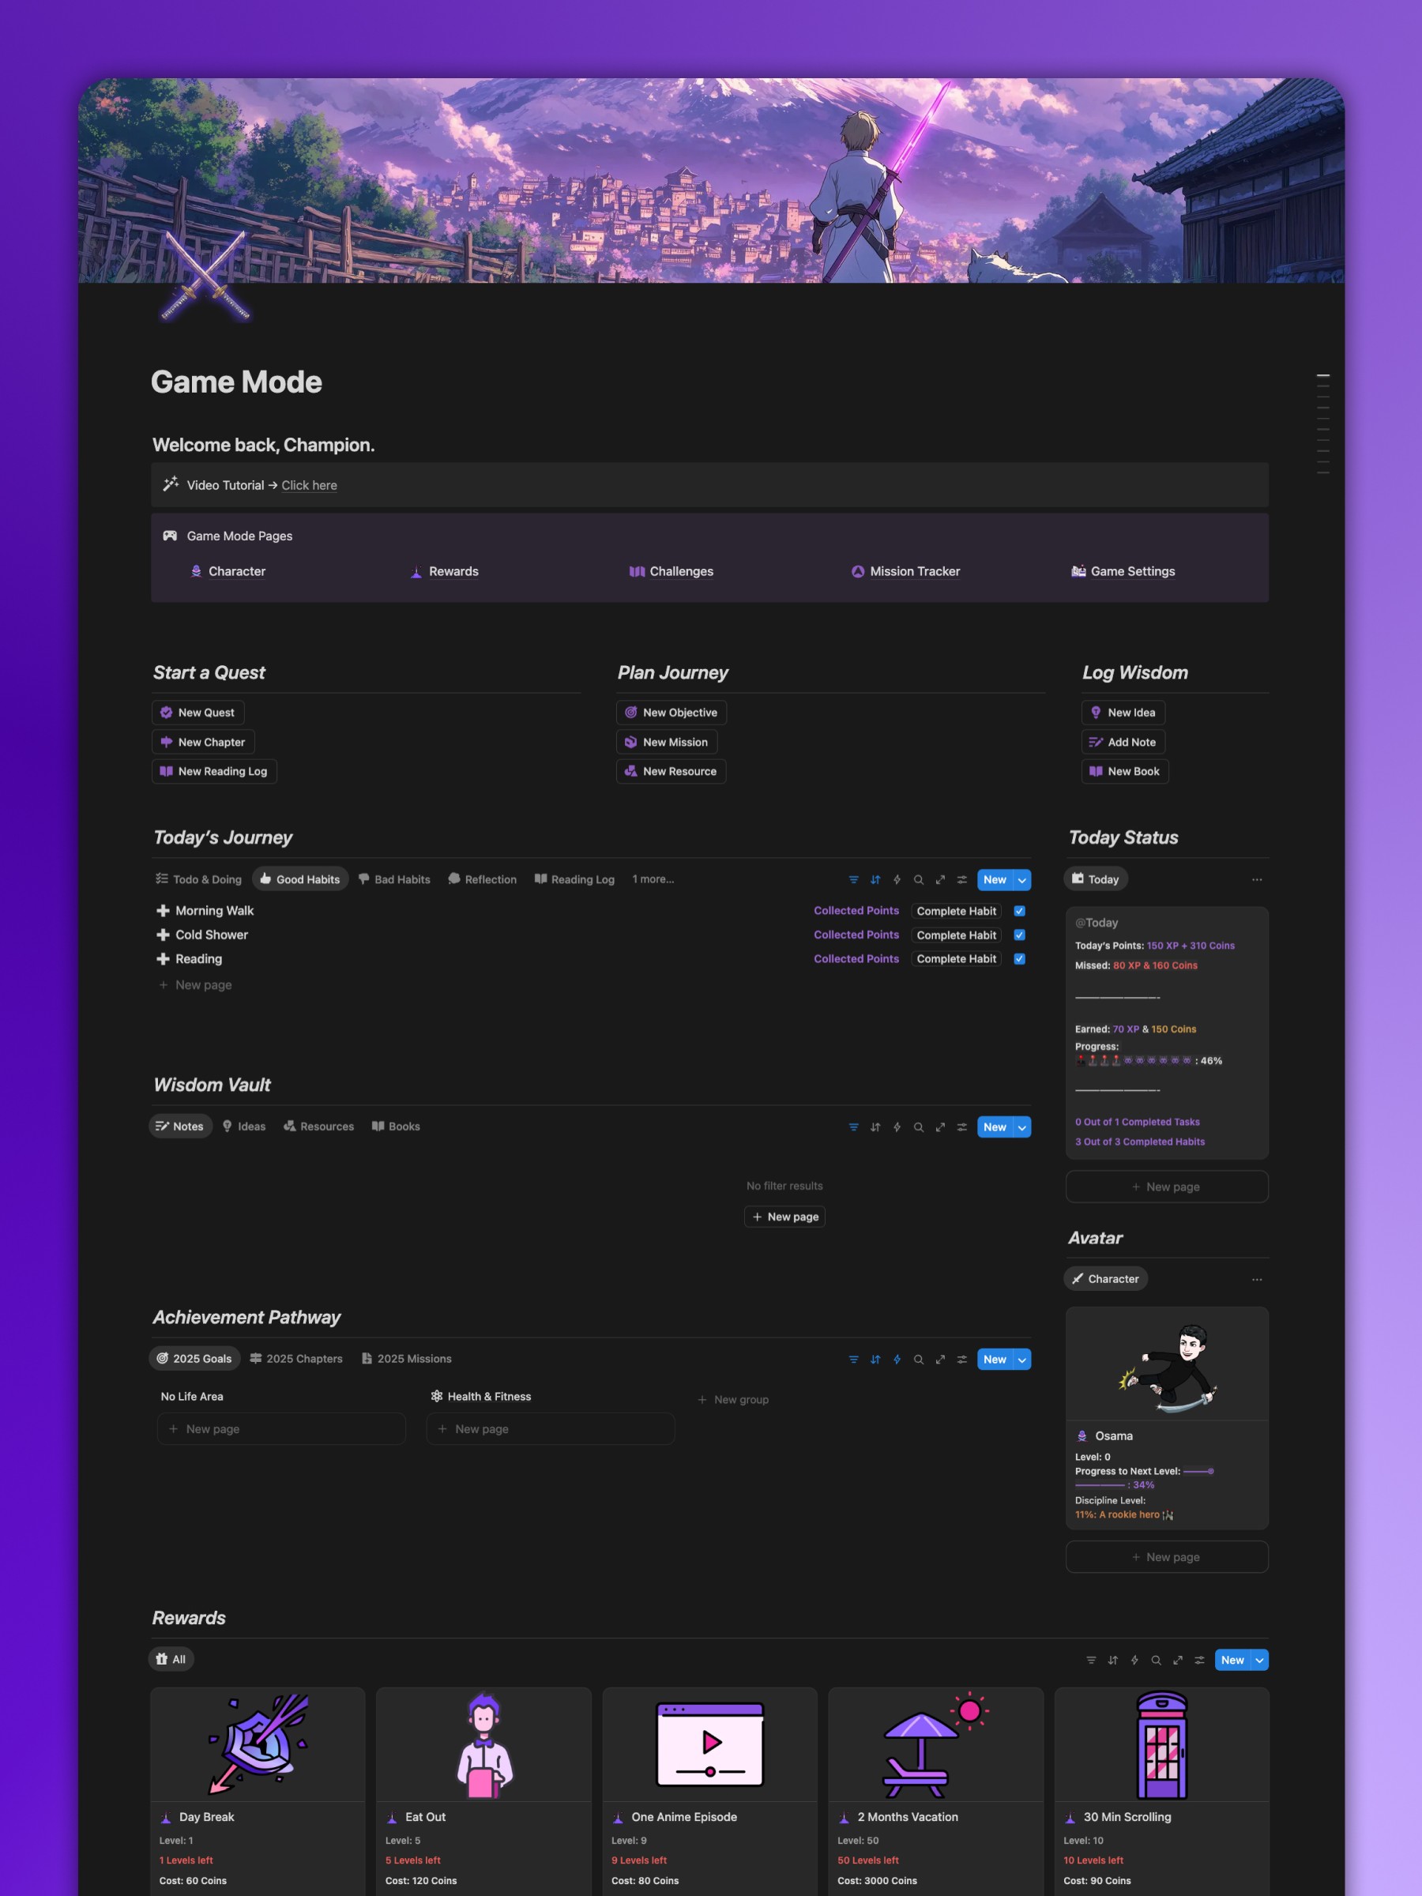Add a New page under Health & Fitness
Viewport: 1422px width, 1896px height.
click(551, 1429)
